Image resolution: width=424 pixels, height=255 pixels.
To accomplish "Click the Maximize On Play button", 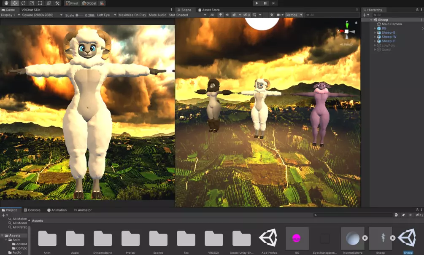I will 132,15.
